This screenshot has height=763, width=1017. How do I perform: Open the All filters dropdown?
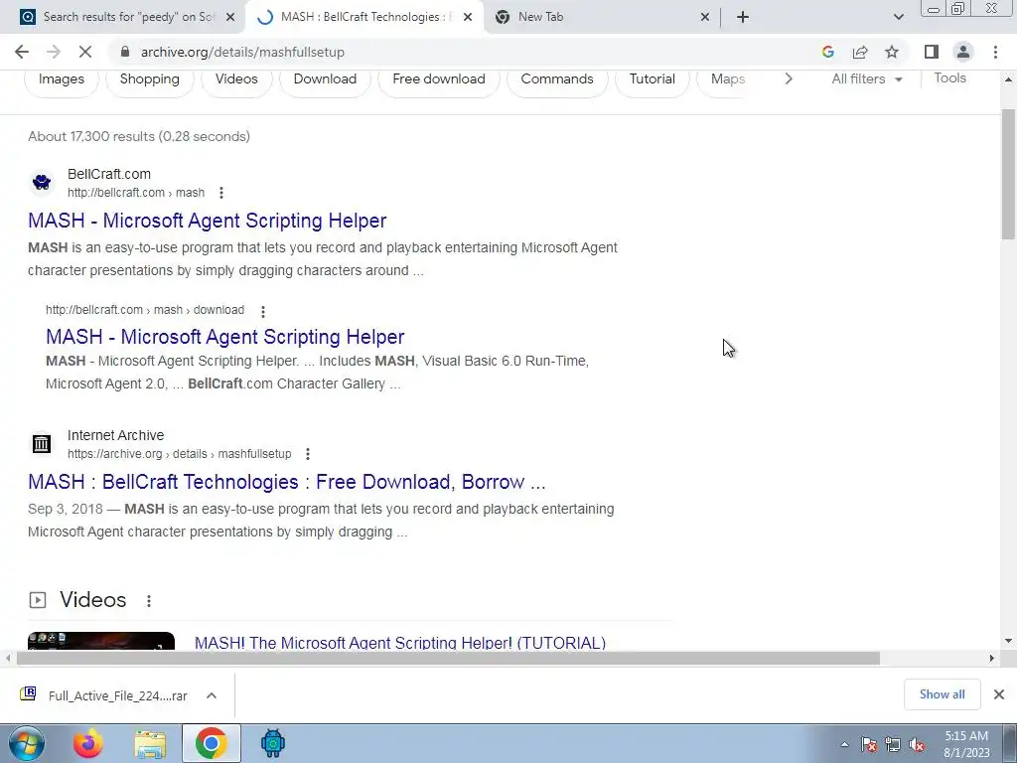[x=867, y=79]
